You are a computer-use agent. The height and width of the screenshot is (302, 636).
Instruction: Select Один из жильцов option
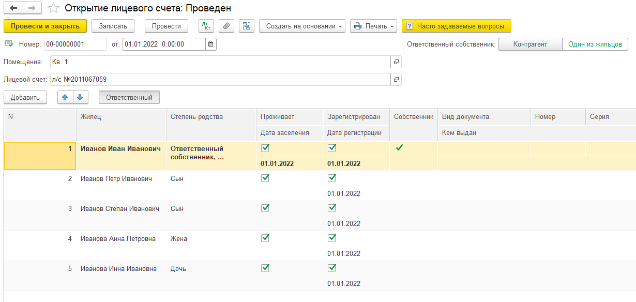[595, 44]
